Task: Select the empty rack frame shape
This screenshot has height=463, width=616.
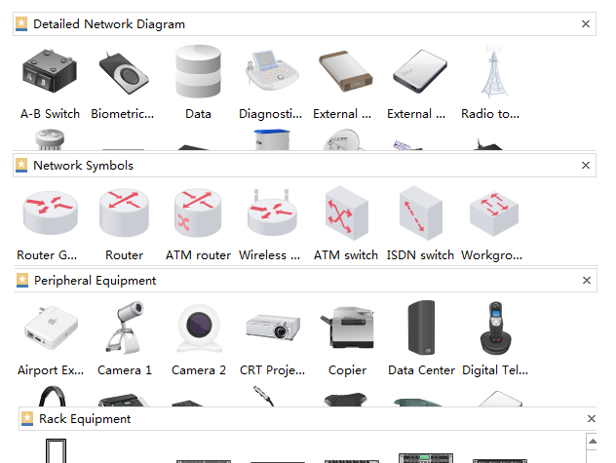Action: [x=56, y=450]
